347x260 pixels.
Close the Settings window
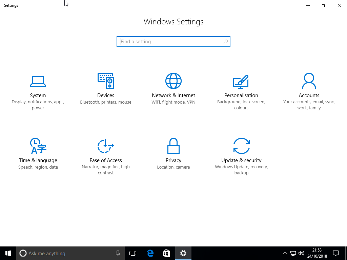(339, 5)
